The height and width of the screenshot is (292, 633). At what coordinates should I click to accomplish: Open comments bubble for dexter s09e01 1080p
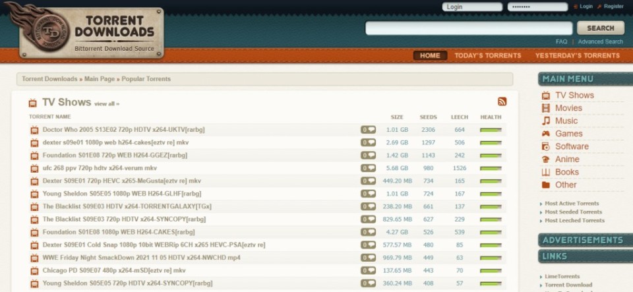pyautogui.click(x=368, y=142)
